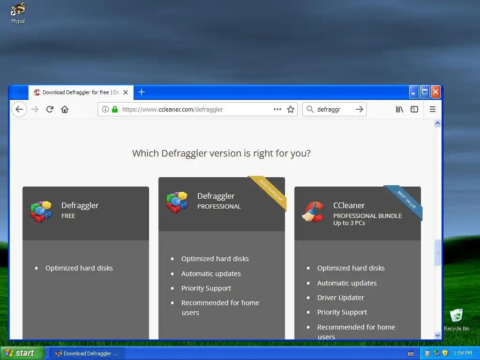Screen dimensions: 480x360
Task: Click 'Automatic updates' in CCleaner bundle card
Action: coord(347,283)
